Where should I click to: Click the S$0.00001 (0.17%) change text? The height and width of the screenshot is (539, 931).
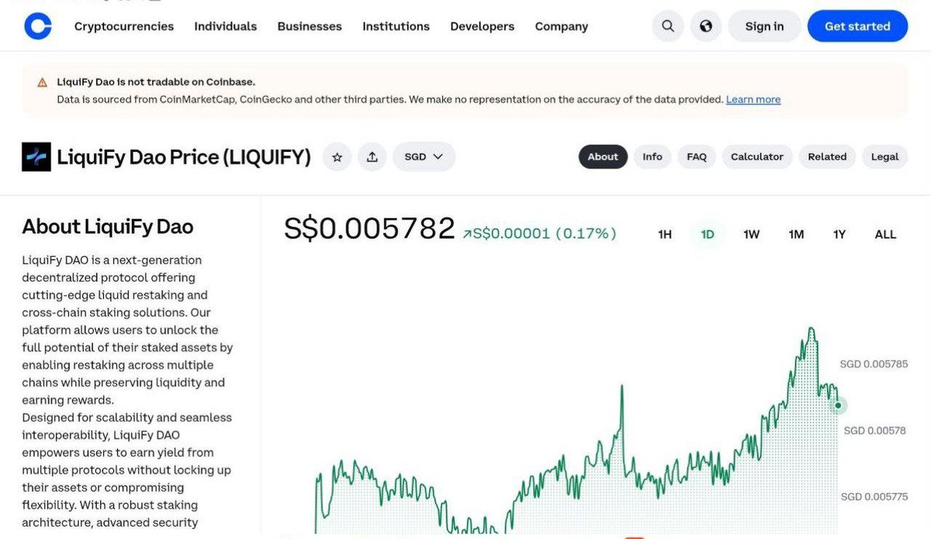[x=540, y=233]
